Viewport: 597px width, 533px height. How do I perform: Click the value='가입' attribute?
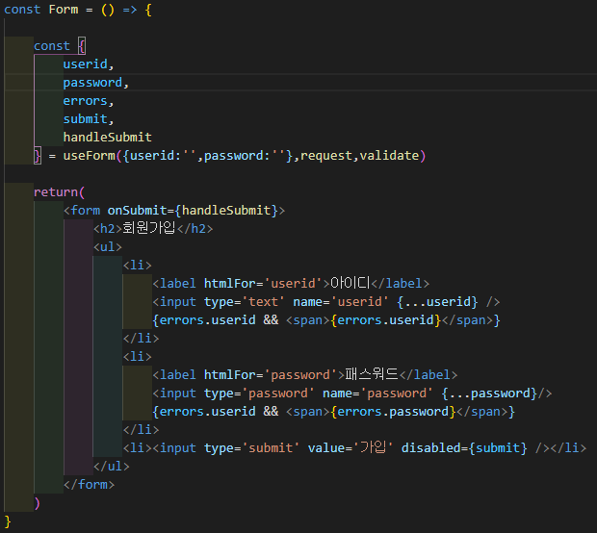pyautogui.click(x=350, y=447)
